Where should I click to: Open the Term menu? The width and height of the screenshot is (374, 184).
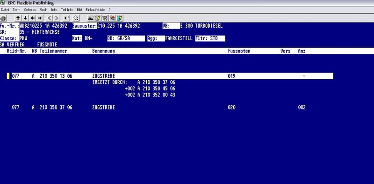pyautogui.click(x=16, y=10)
